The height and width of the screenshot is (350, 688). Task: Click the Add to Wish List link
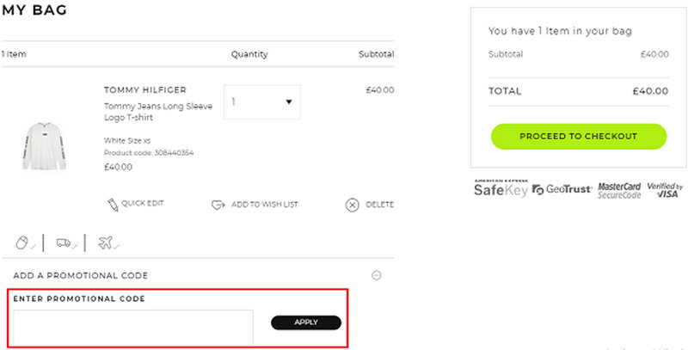[x=265, y=205]
